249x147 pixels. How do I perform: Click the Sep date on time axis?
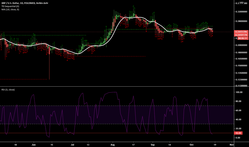(x=153, y=145)
